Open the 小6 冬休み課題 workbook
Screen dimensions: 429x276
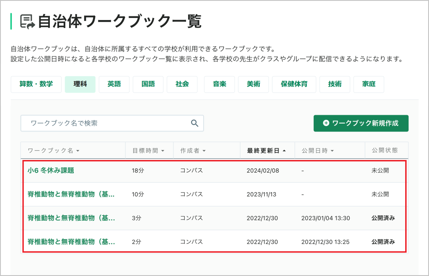click(x=51, y=170)
